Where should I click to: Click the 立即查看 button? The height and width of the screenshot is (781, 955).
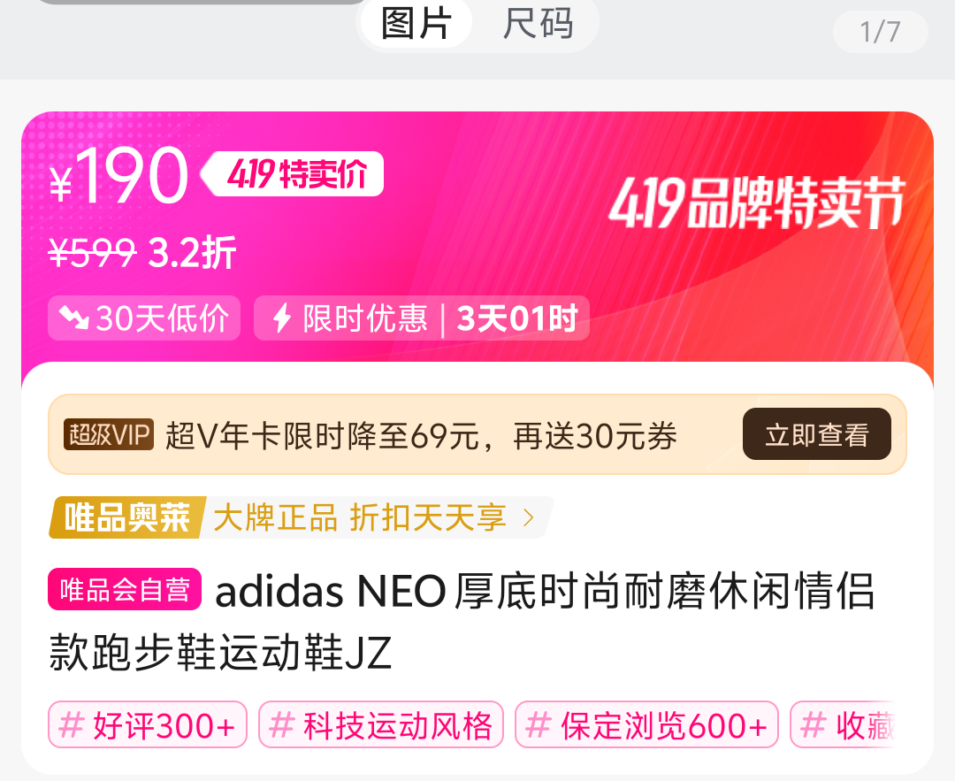(x=817, y=434)
